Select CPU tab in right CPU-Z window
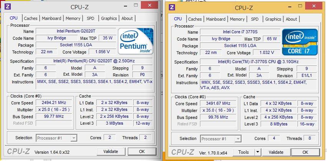327x161 pixels. pos(178,19)
